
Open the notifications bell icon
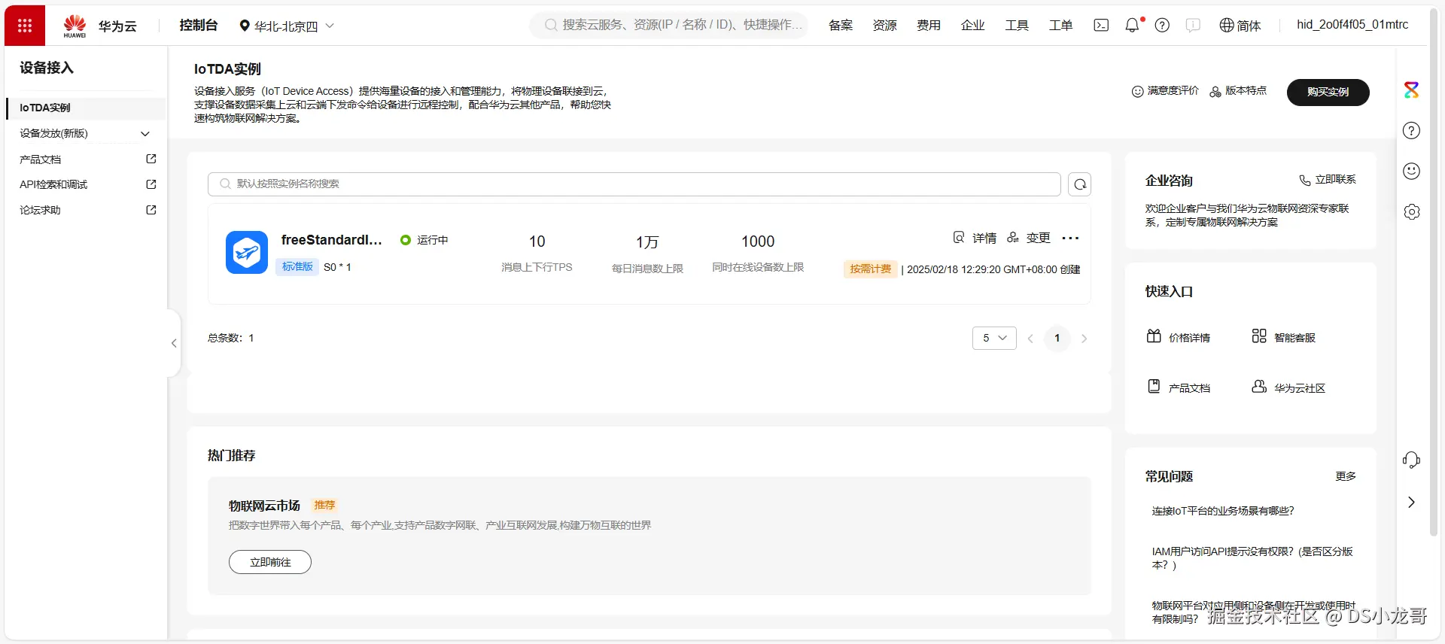pos(1133,26)
